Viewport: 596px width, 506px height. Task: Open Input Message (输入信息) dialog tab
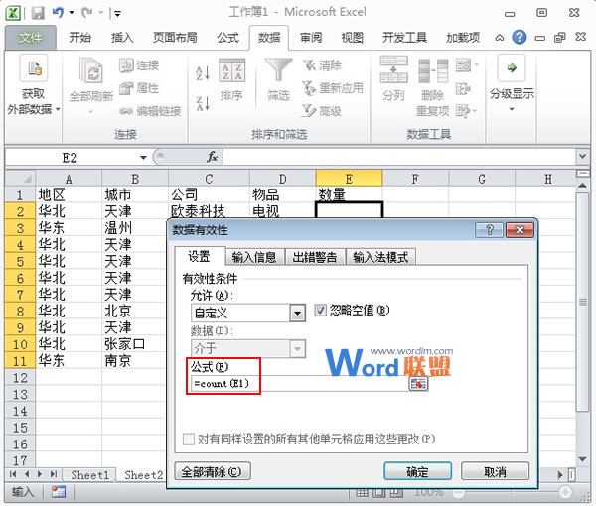pos(254,257)
